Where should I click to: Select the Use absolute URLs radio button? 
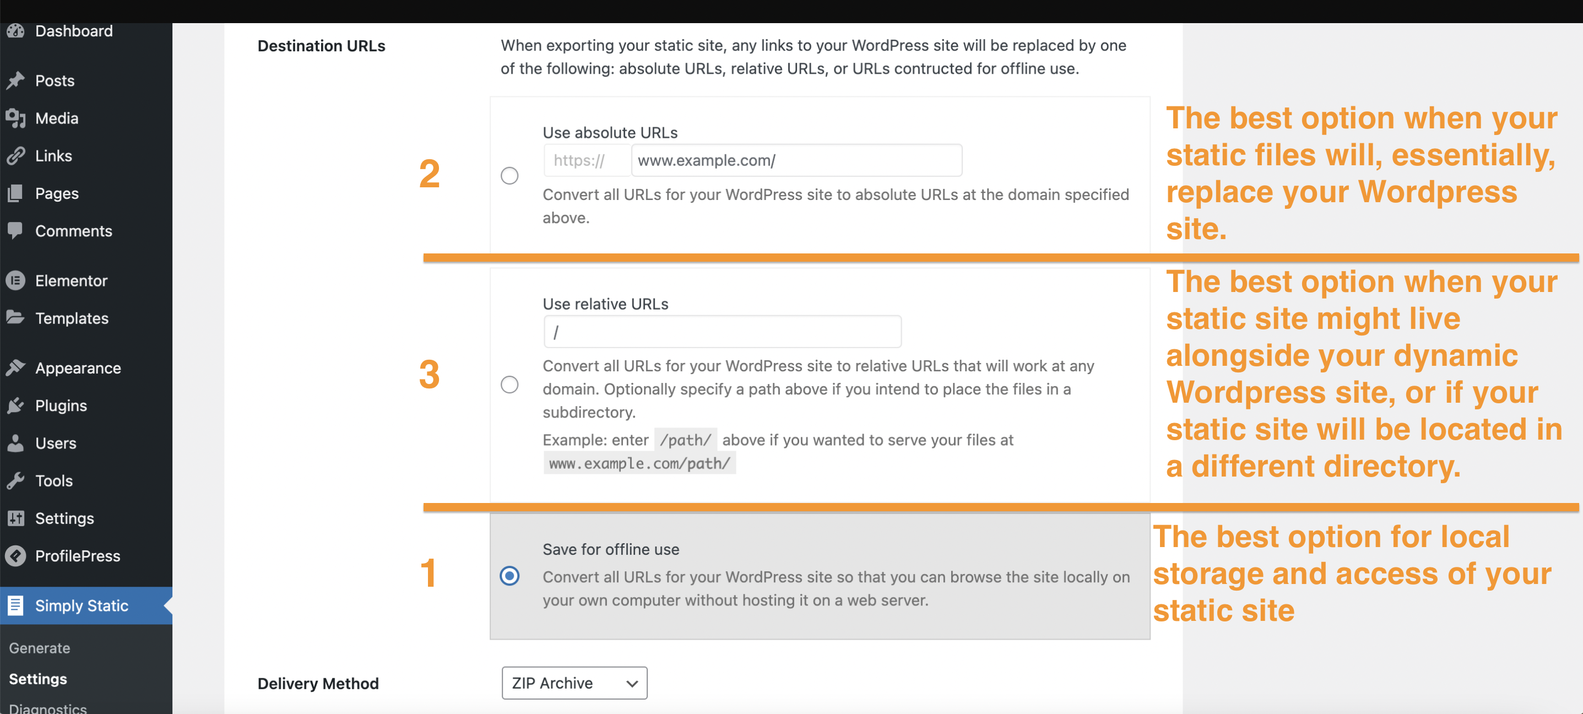[509, 176]
